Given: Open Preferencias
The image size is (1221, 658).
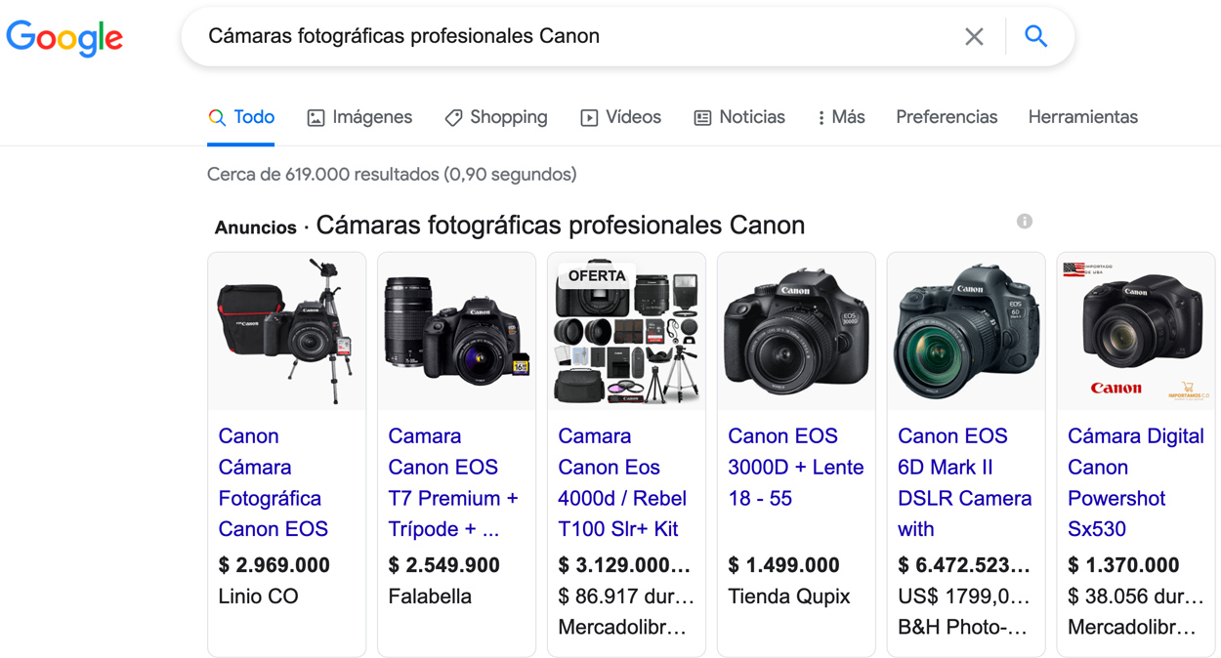Looking at the screenshot, I should 947,117.
